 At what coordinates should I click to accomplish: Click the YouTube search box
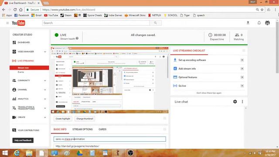click(x=96, y=23)
